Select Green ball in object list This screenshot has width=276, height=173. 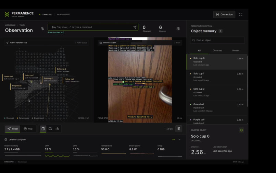coord(217,108)
